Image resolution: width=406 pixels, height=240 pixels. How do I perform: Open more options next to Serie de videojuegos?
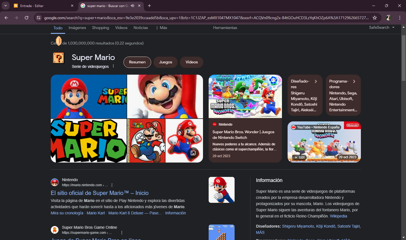pos(113,66)
